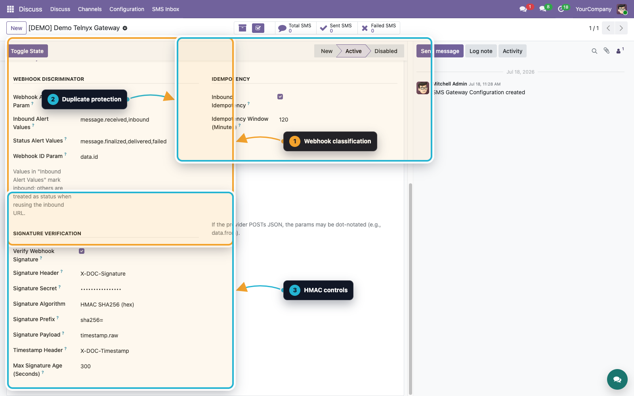Image resolution: width=634 pixels, height=396 pixels.
Task: Toggle the Verify Webhook Signature checkbox
Action: click(x=82, y=251)
